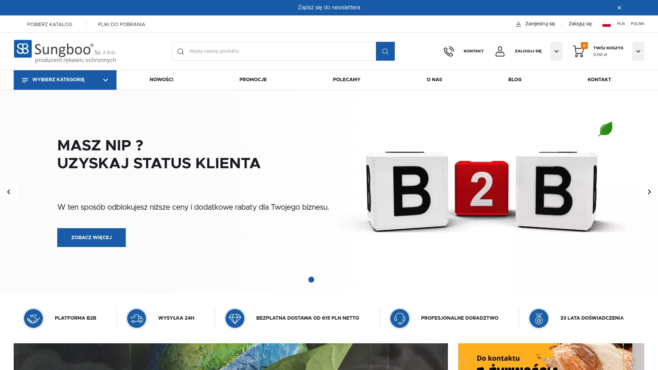Image resolution: width=658 pixels, height=370 pixels.
Task: Expand the WYBIERZ KATEGORIĘ dropdown
Action: tap(64, 80)
